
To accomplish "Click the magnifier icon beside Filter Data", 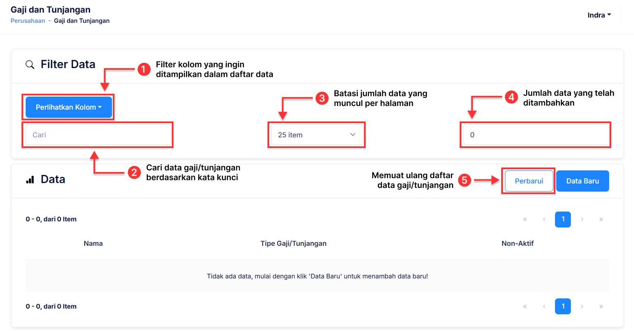I will pos(30,64).
